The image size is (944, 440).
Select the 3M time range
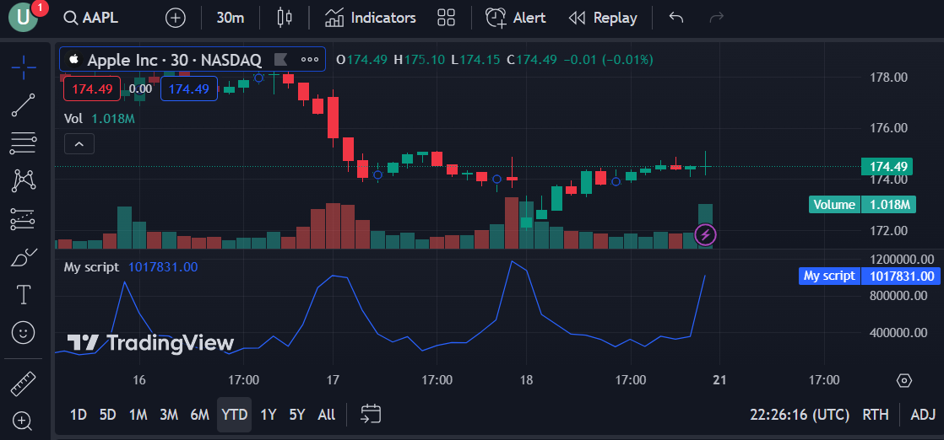tap(169, 414)
